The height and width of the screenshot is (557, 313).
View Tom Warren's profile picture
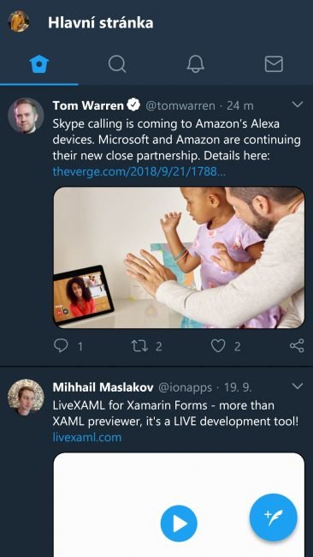(x=26, y=116)
